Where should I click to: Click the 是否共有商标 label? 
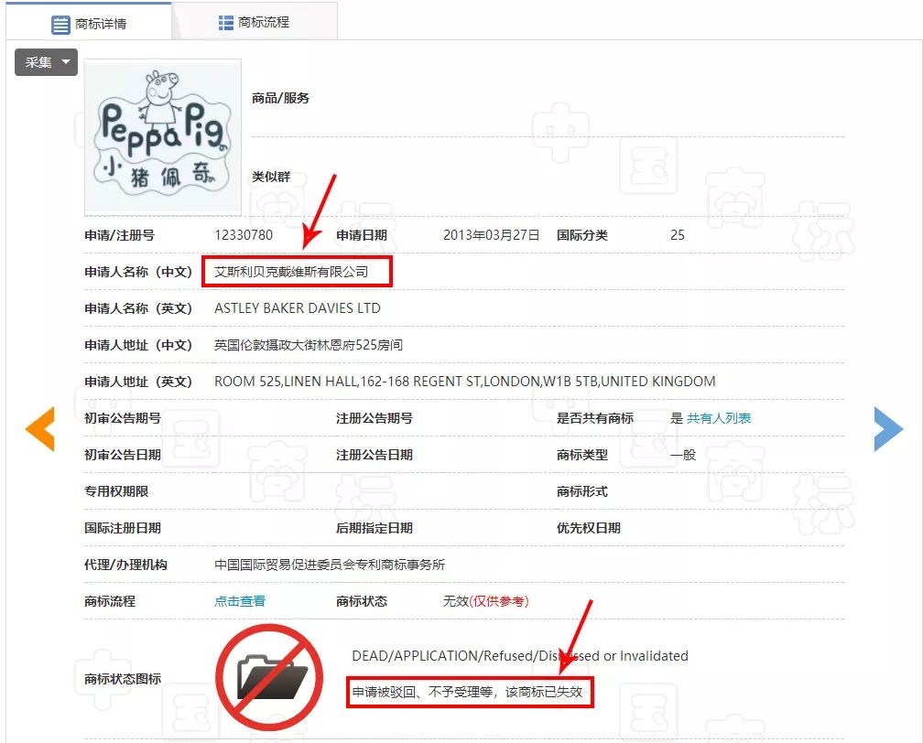coord(595,418)
